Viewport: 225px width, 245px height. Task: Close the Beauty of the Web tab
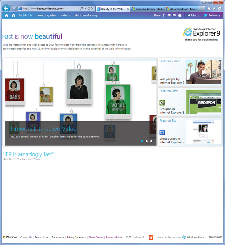coord(128,9)
